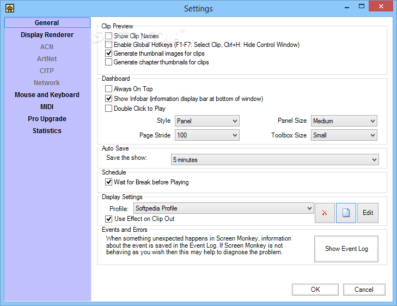Create a new display profile with page icon
The height and width of the screenshot is (306, 397).
(x=346, y=213)
